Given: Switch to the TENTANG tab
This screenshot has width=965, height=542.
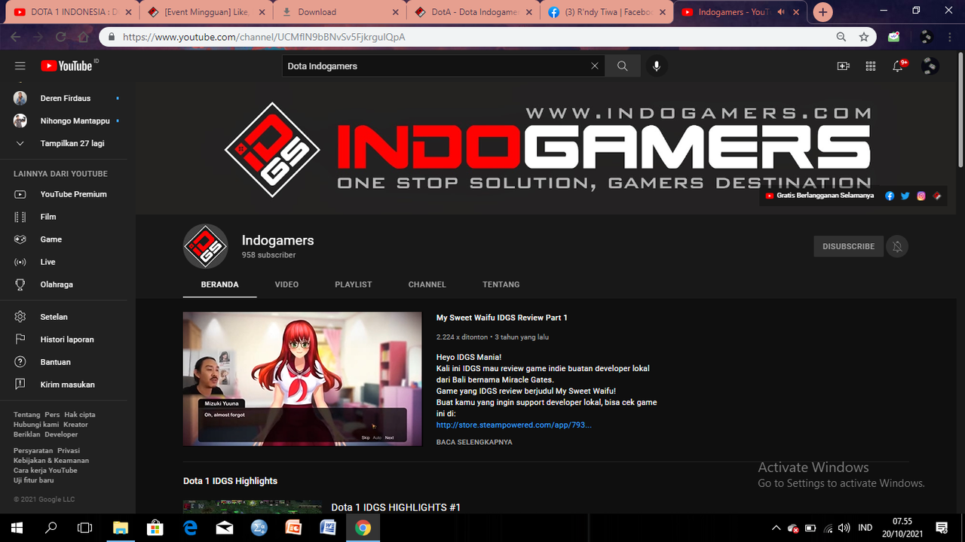Looking at the screenshot, I should (501, 285).
